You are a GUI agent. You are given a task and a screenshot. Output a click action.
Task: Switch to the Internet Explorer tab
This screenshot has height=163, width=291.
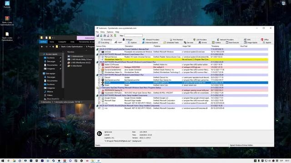[150, 43]
